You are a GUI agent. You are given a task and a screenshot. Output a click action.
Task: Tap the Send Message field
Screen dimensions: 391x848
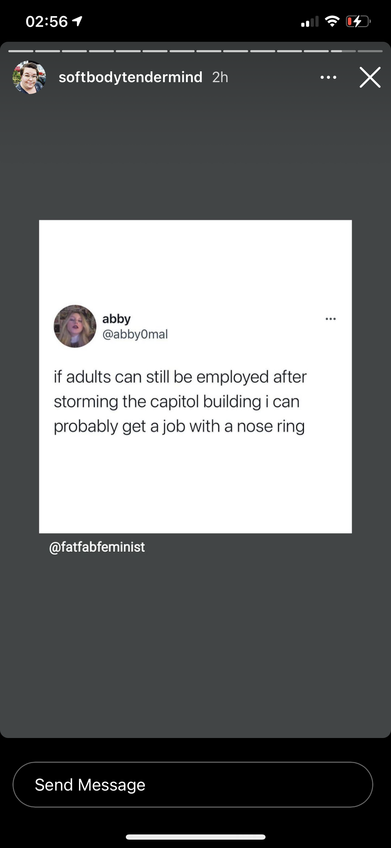pos(193,784)
